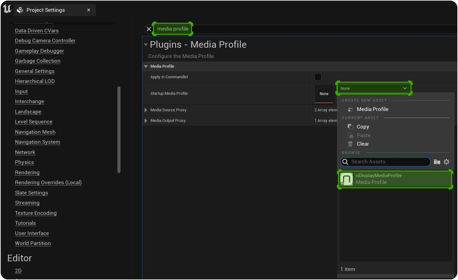Open the Interchange settings
The image size is (458, 280).
29,101
